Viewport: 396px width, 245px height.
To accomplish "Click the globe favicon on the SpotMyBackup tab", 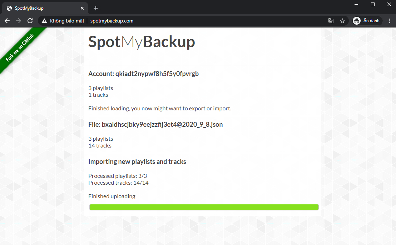I will [x=9, y=8].
